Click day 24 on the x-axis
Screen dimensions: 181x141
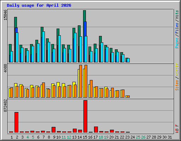(133, 137)
